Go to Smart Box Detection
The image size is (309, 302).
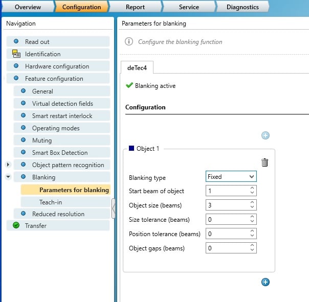pos(62,152)
